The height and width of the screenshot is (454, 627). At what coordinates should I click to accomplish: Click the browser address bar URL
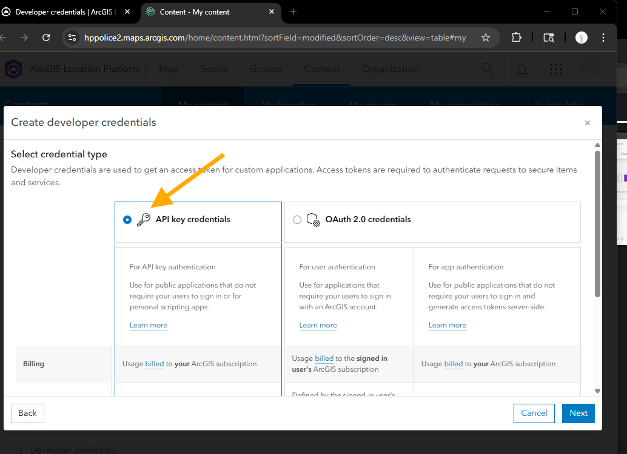(x=275, y=38)
